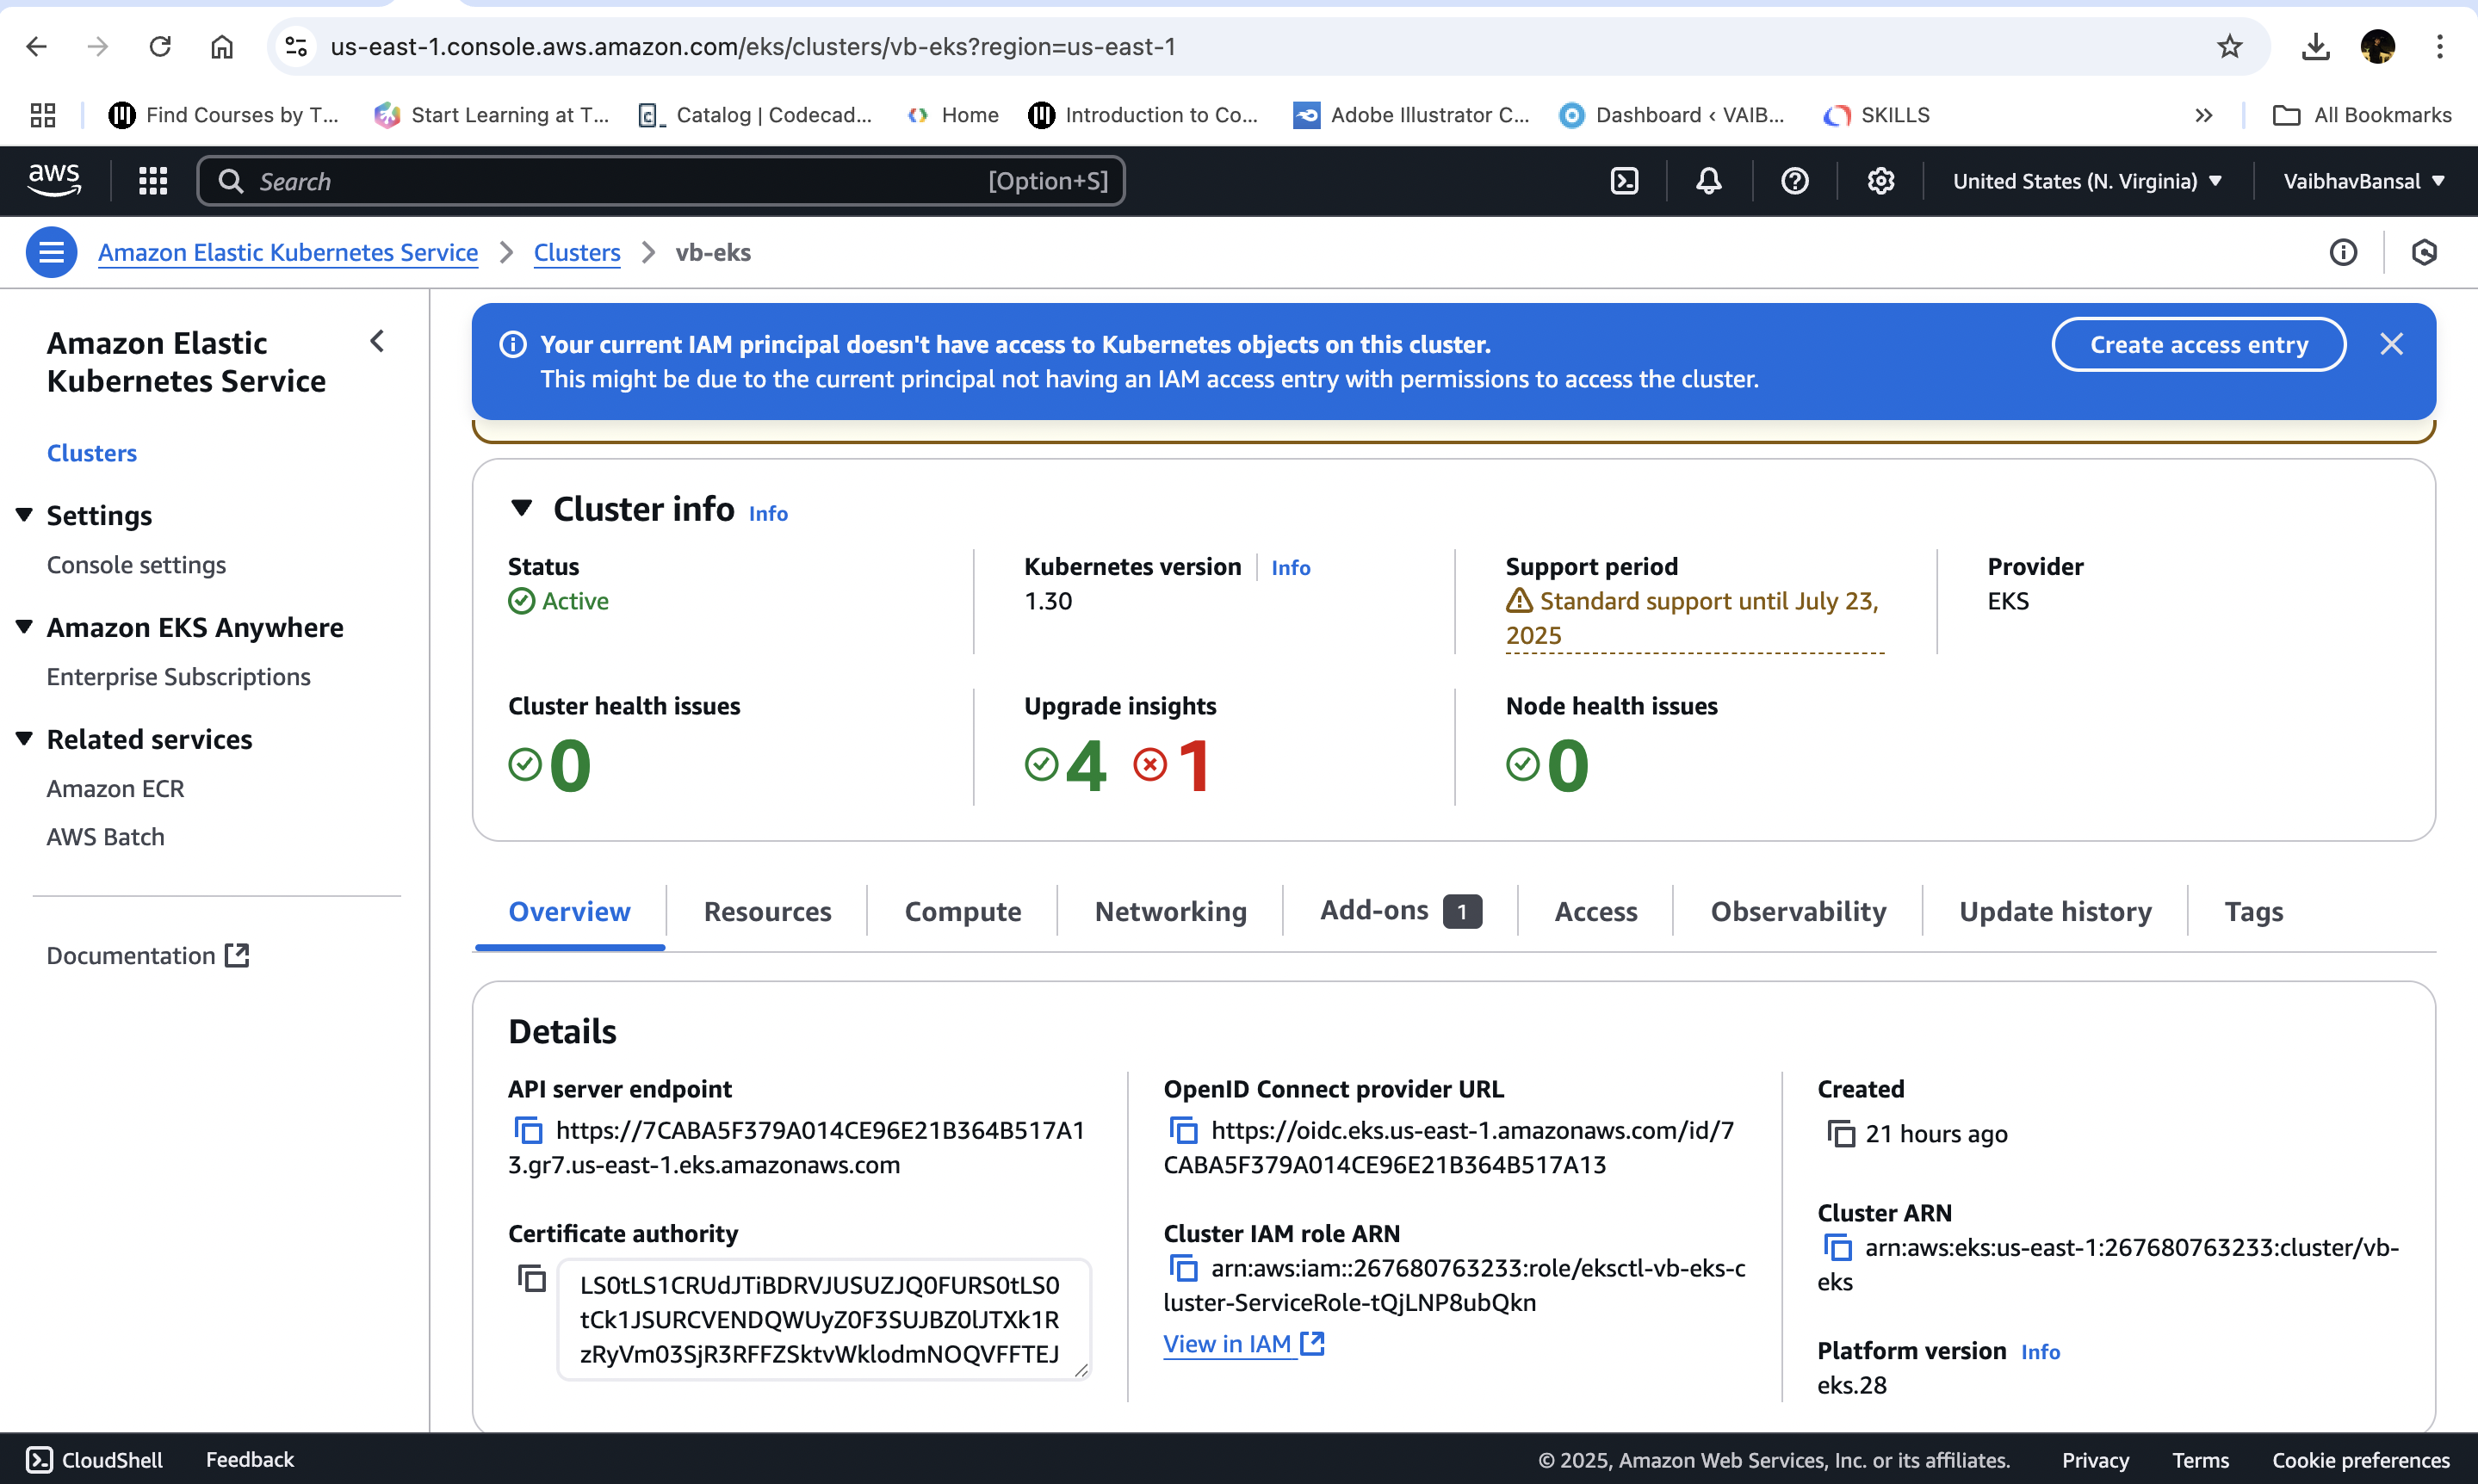
Task: Show more hidden bookmarks chevron
Action: pos(2204,115)
